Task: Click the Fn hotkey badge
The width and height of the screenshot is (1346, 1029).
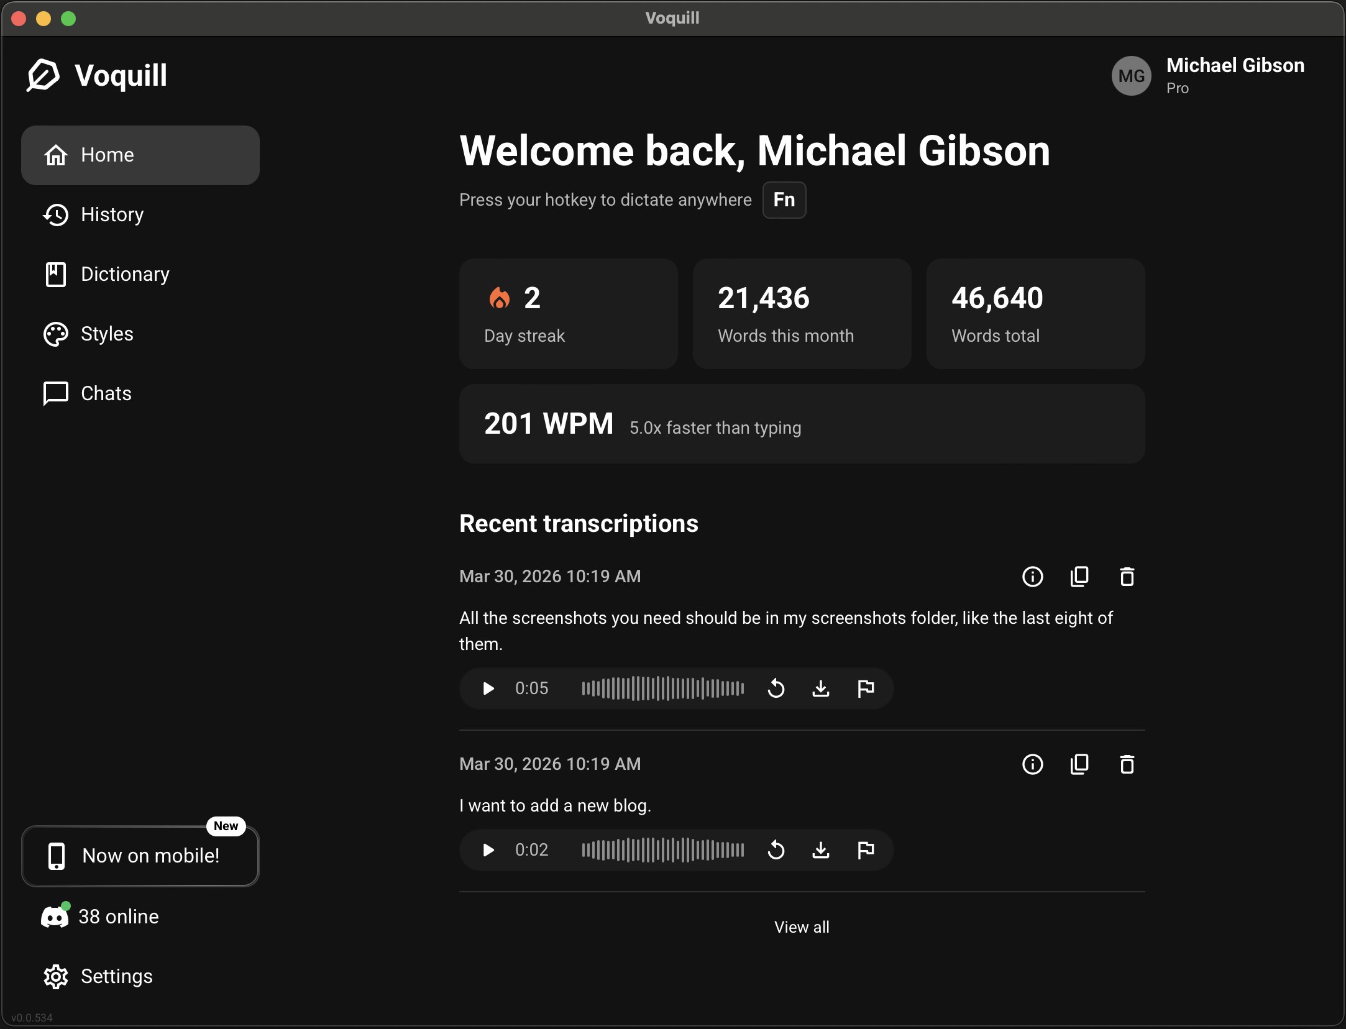Action: [784, 200]
